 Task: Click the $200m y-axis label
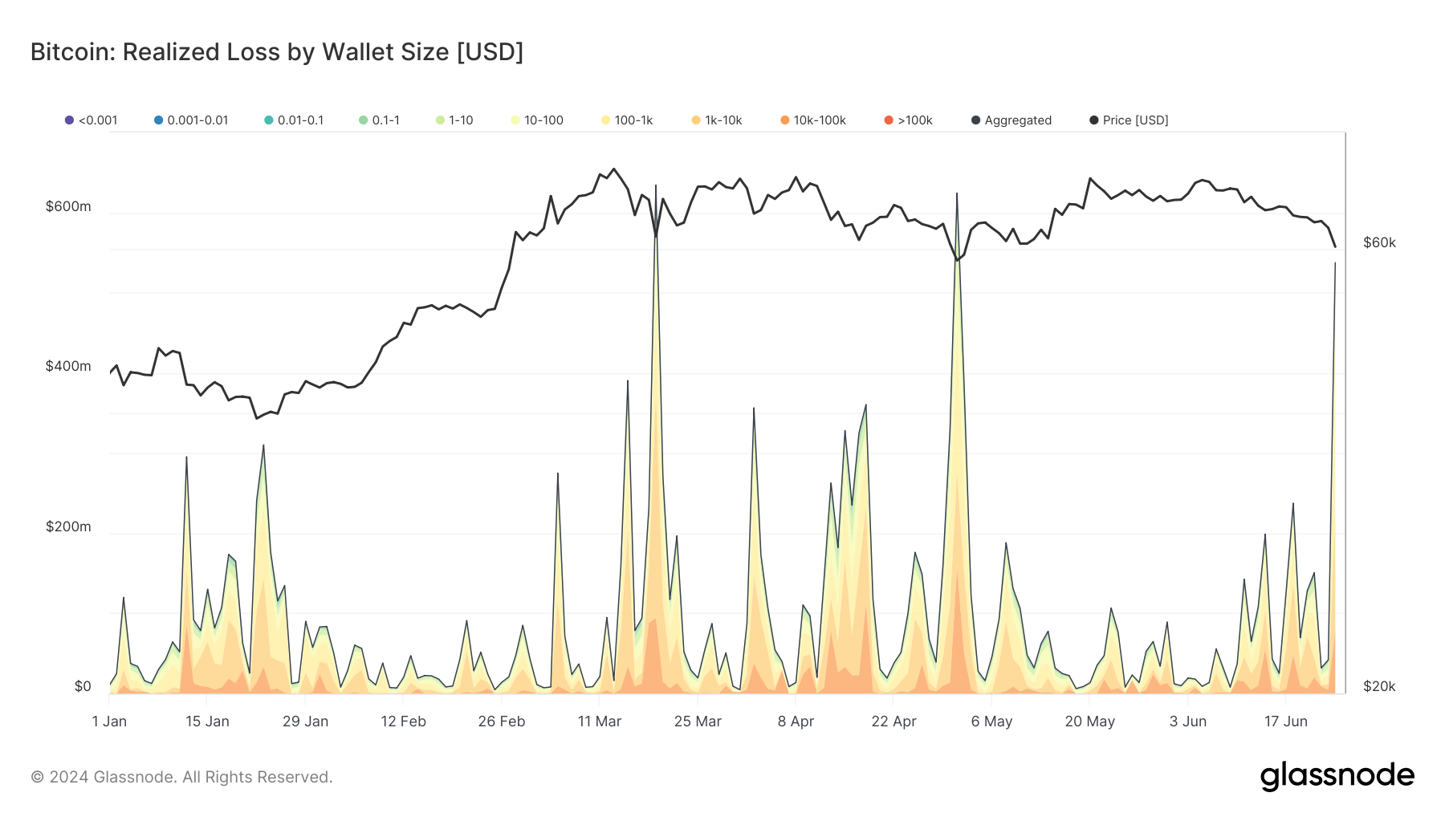68,526
